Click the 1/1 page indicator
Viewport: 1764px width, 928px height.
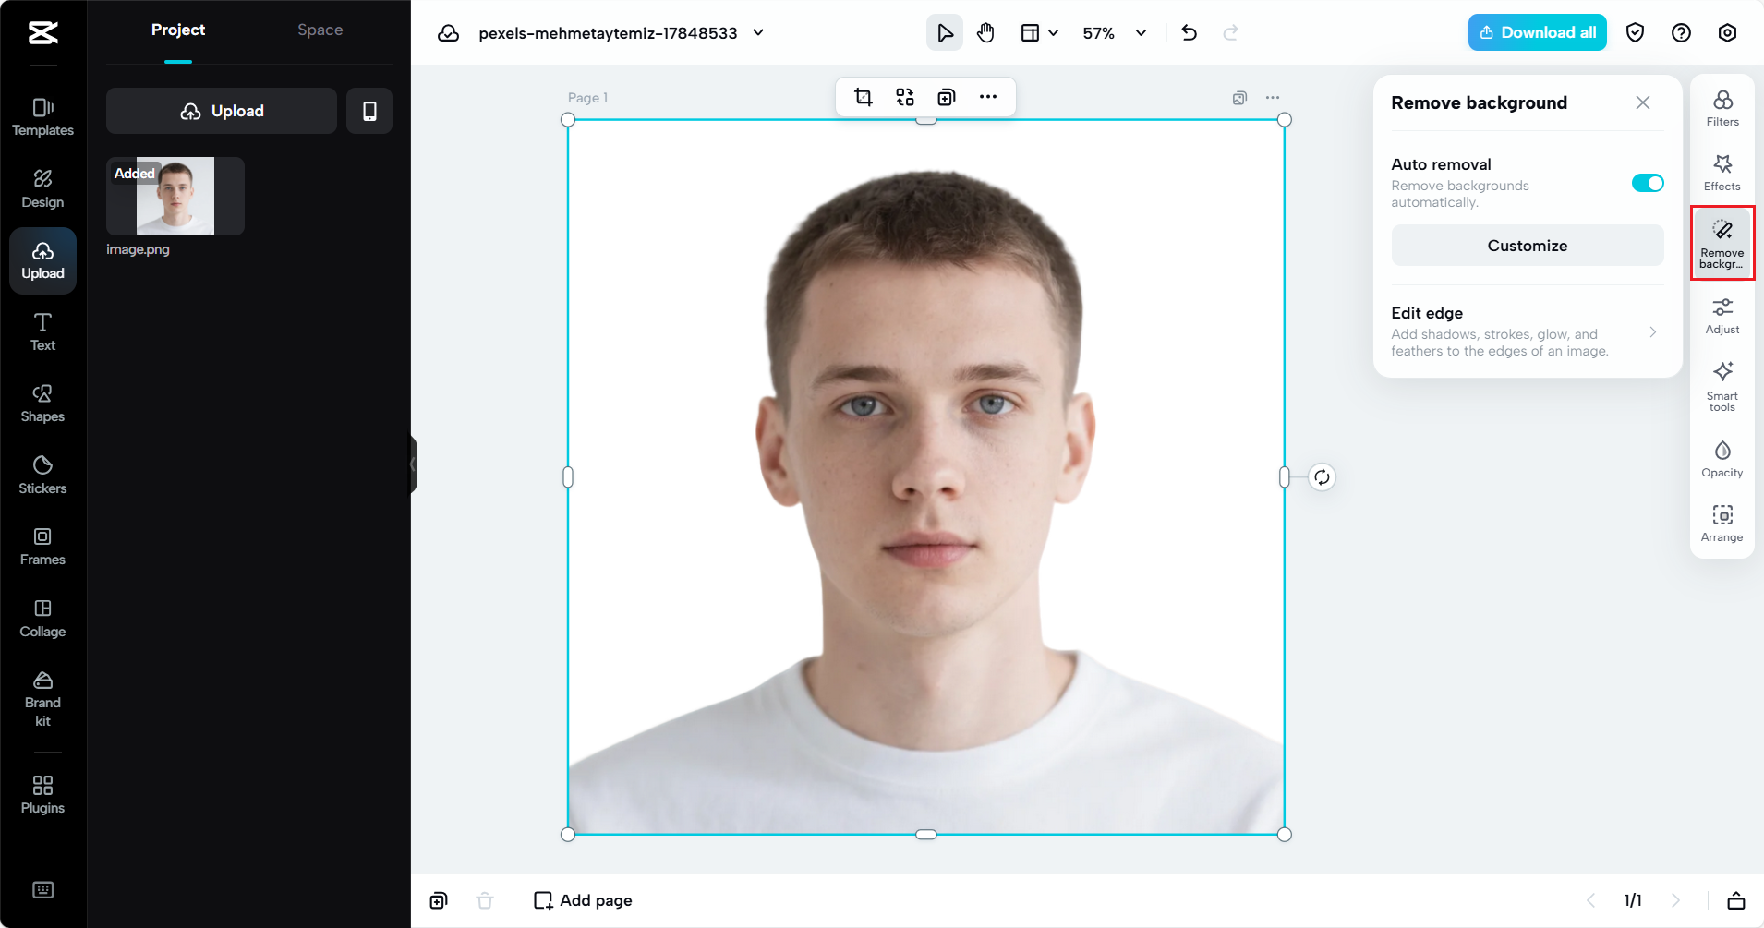[1633, 900]
